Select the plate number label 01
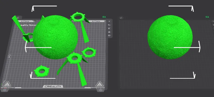The image size is (214, 97). [104, 17]
